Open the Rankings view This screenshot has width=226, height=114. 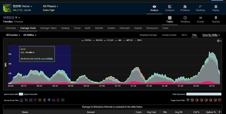tap(200, 8)
